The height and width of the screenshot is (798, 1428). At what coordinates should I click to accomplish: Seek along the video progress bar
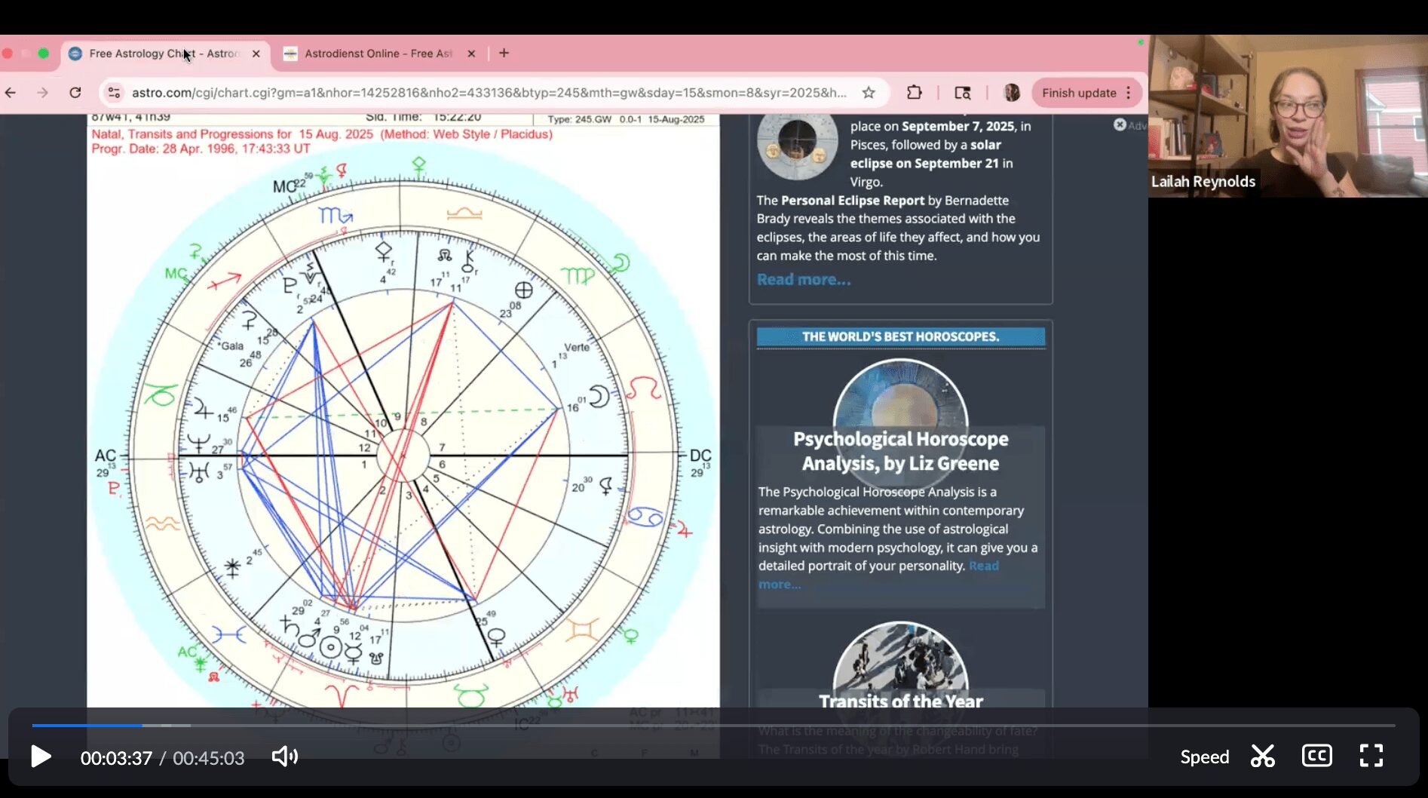point(713,726)
